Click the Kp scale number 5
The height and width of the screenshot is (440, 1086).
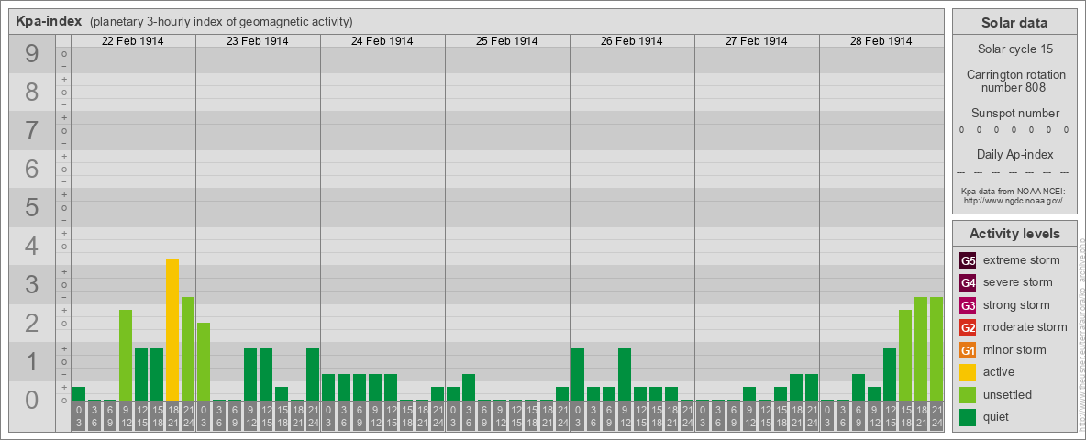pyautogui.click(x=32, y=207)
